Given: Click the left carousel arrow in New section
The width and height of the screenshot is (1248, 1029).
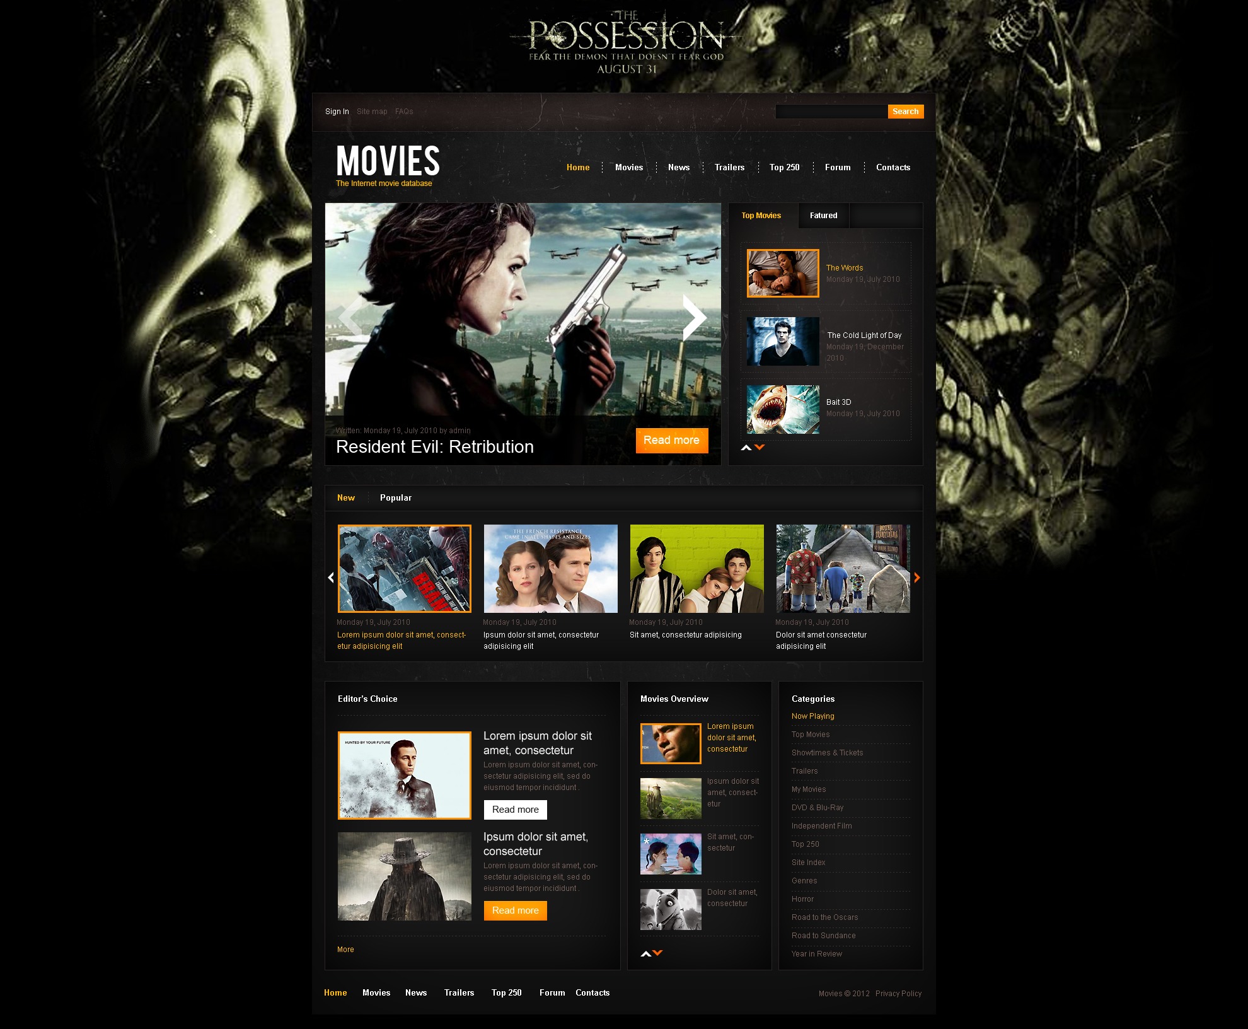Looking at the screenshot, I should click(x=330, y=579).
